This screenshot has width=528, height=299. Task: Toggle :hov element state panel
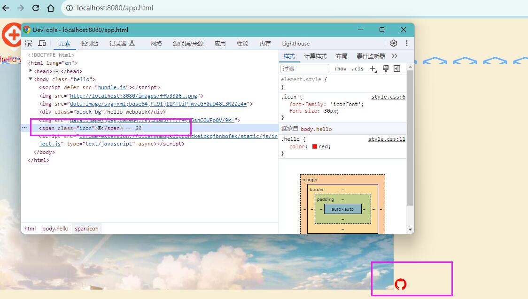pyautogui.click(x=341, y=69)
